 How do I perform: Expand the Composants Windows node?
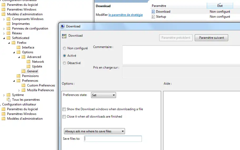tap(4, 19)
